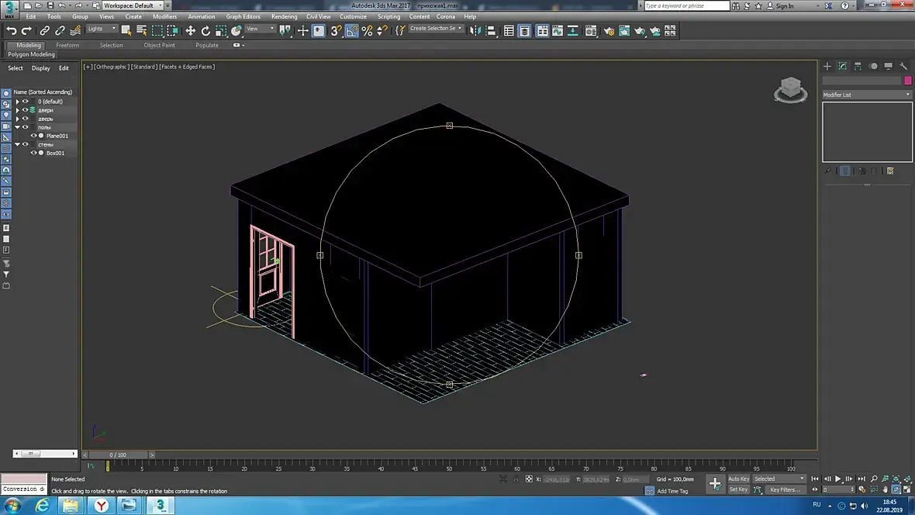
Task: Switch to the Hierarchy command panel
Action: pyautogui.click(x=858, y=67)
